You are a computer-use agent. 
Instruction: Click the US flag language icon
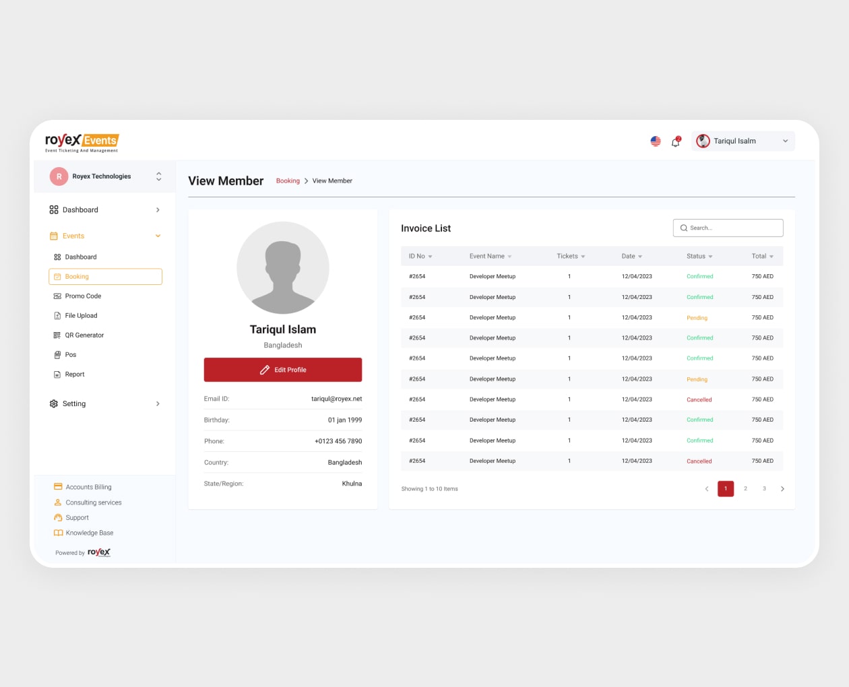655,141
